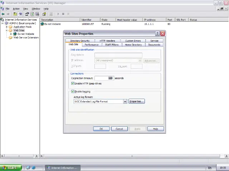
Task: Switch to the HTTP Headers tab
Action: click(107, 41)
